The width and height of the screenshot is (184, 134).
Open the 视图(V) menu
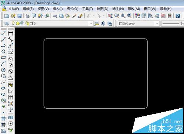coord(43,9)
